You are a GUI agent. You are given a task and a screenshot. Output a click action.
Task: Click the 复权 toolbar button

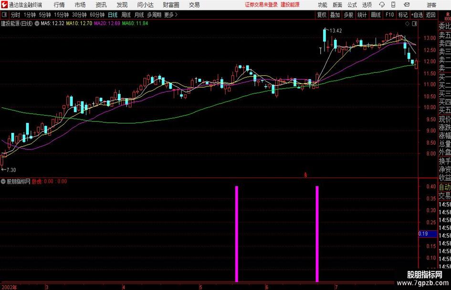tap(322, 15)
